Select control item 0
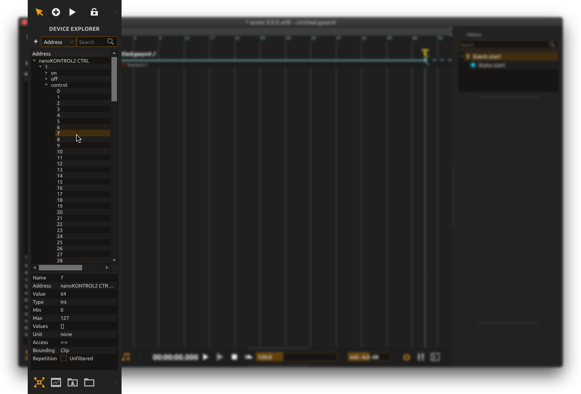The width and height of the screenshot is (581, 394). tap(83, 91)
